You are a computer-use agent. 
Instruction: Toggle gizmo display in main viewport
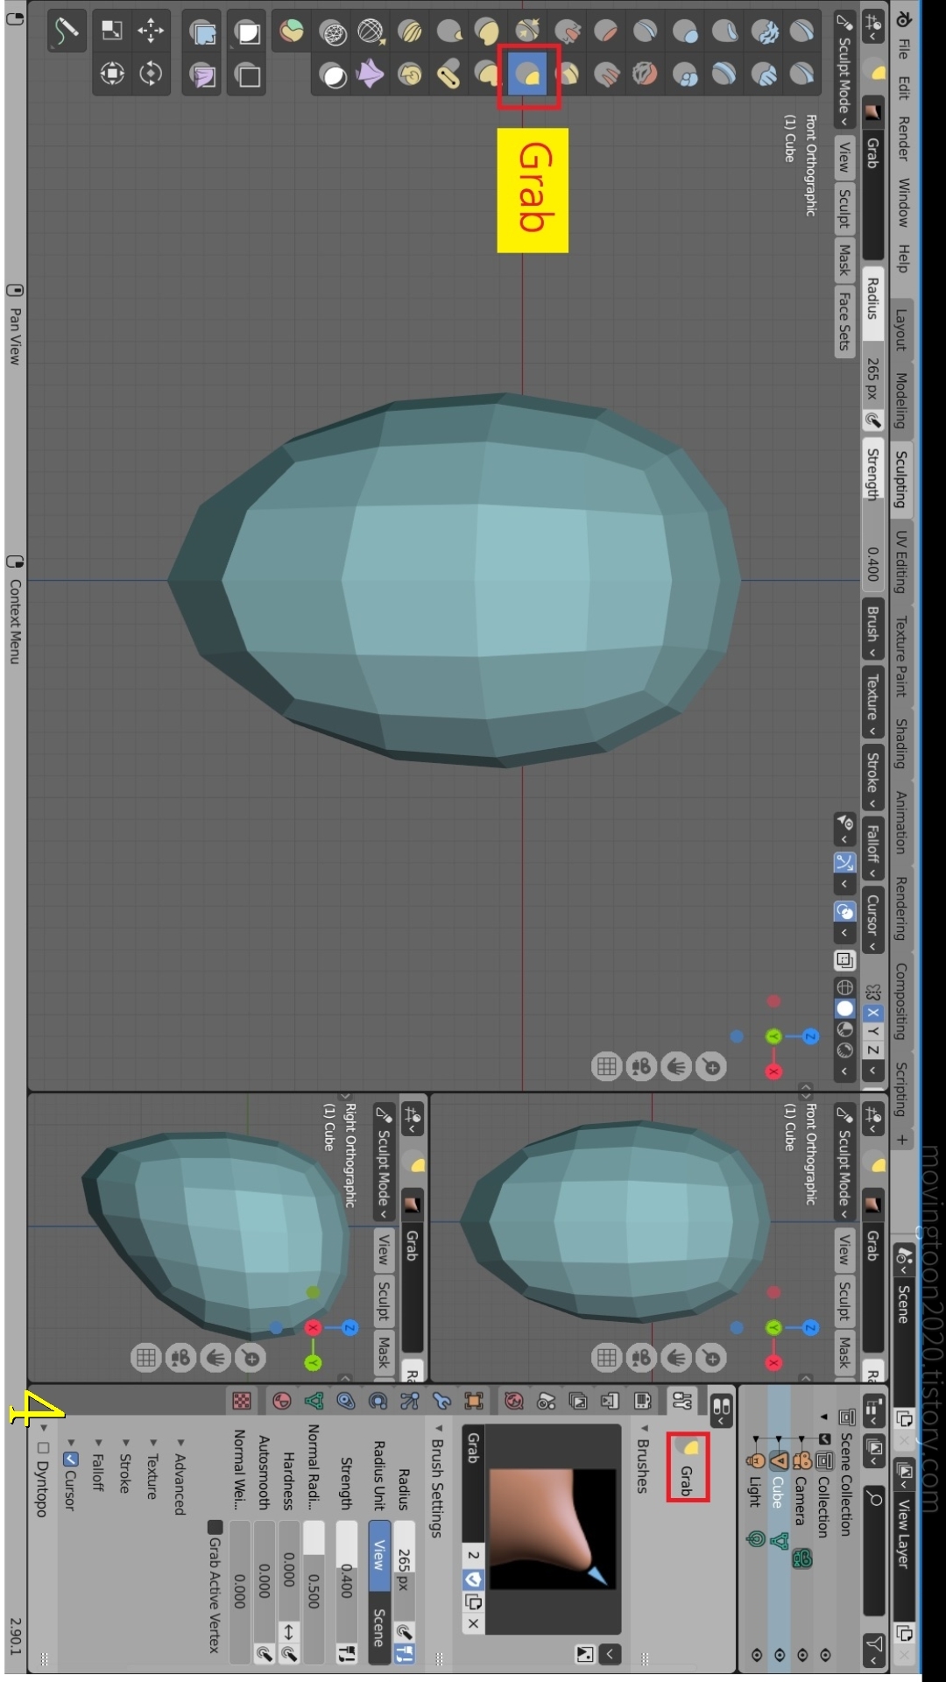(844, 862)
